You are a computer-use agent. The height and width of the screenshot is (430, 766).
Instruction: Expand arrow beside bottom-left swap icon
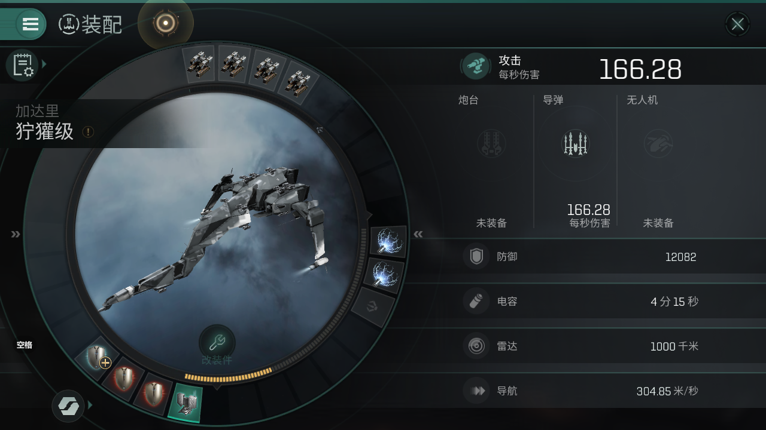[x=90, y=406]
